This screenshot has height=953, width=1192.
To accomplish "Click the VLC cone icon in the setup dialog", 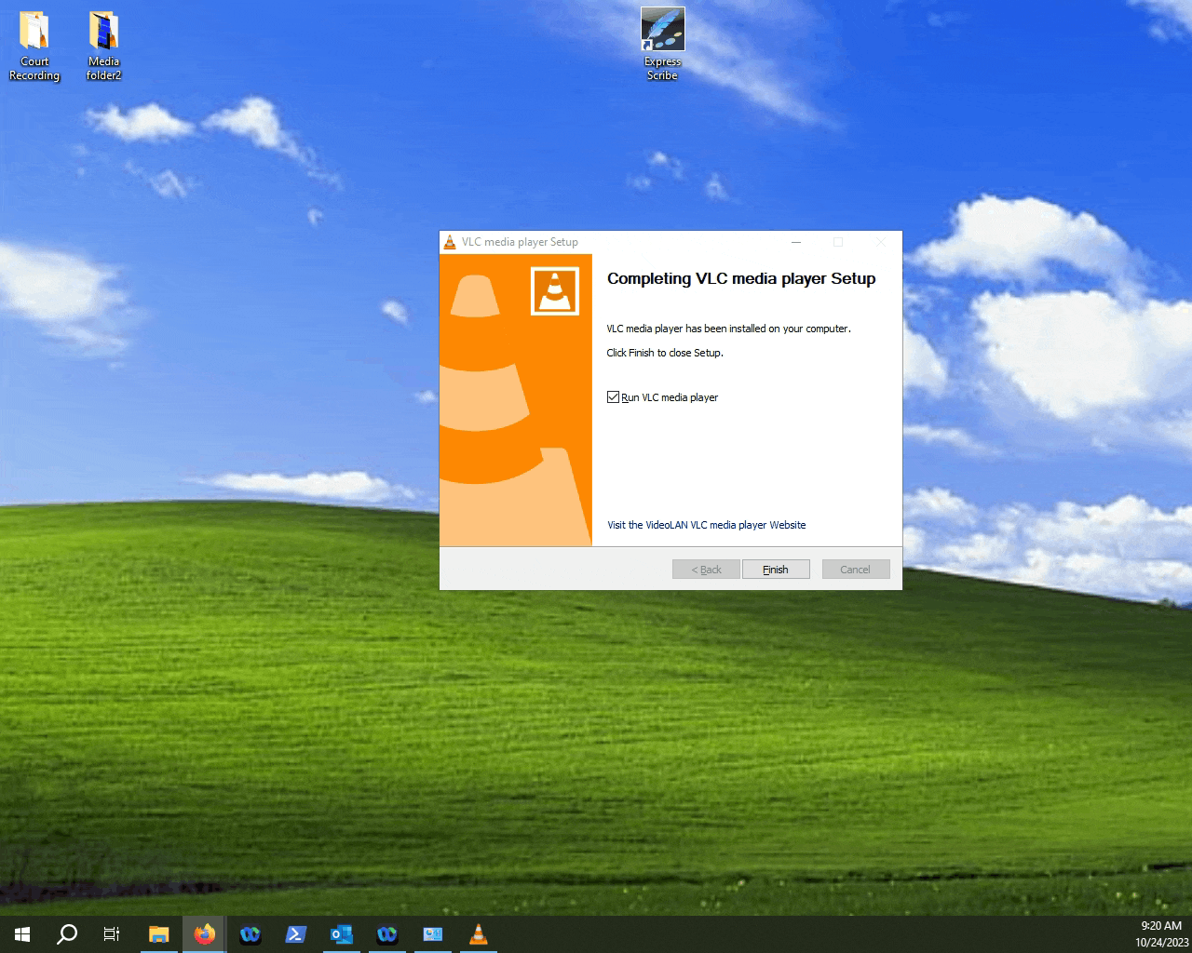I will (x=553, y=290).
